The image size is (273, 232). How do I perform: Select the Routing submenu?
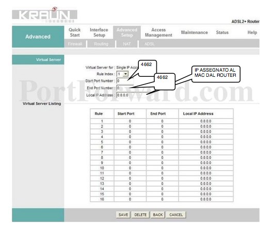coord(101,44)
